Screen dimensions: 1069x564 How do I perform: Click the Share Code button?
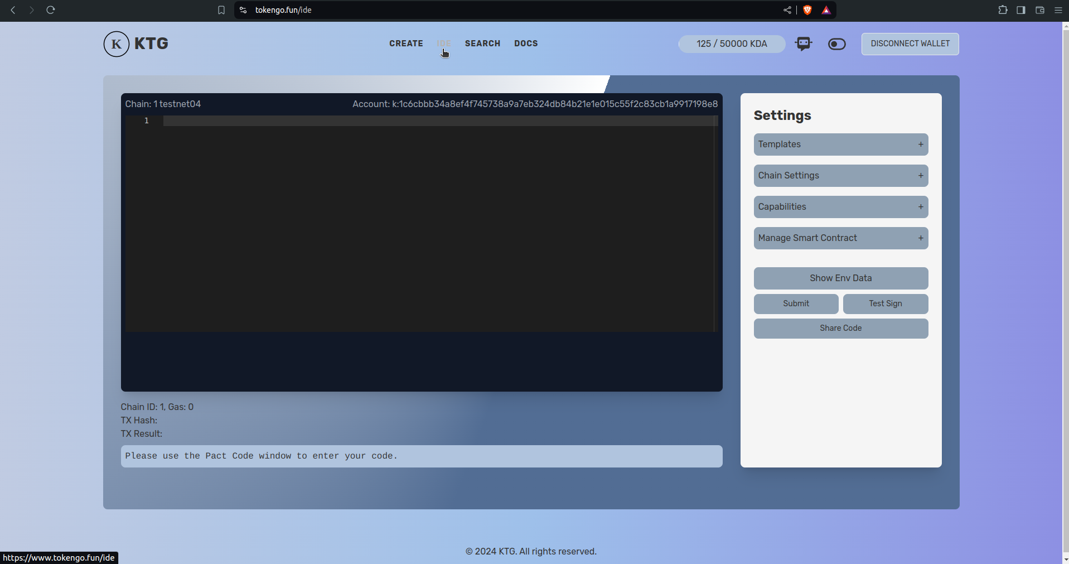(840, 329)
